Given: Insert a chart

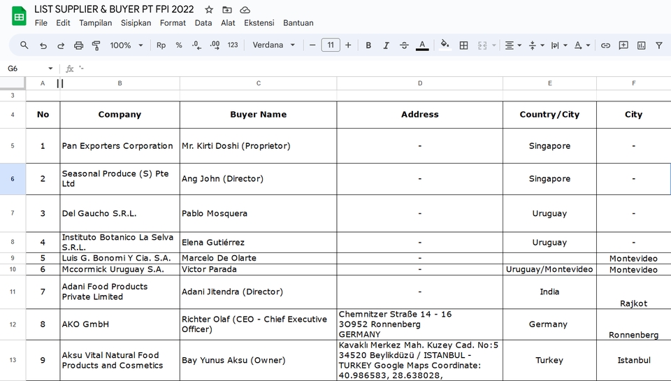Looking at the screenshot, I should pyautogui.click(x=642, y=45).
